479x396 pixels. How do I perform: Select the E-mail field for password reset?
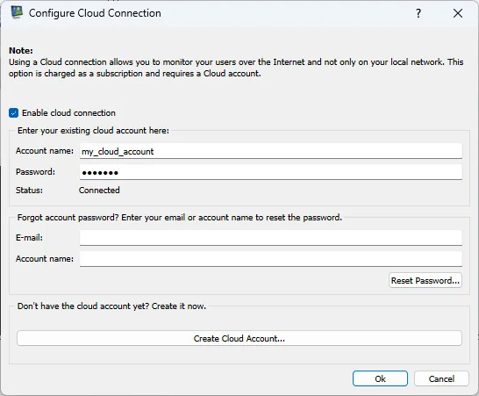point(271,238)
